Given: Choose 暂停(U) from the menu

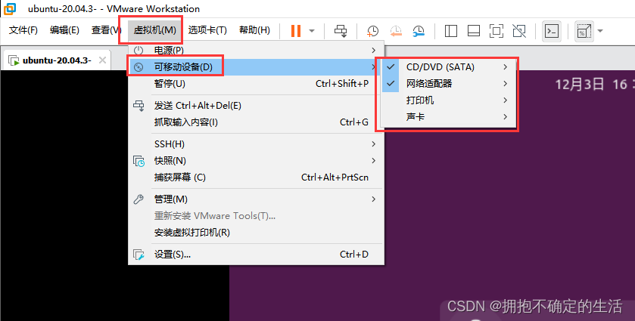Looking at the screenshot, I should tap(256, 84).
